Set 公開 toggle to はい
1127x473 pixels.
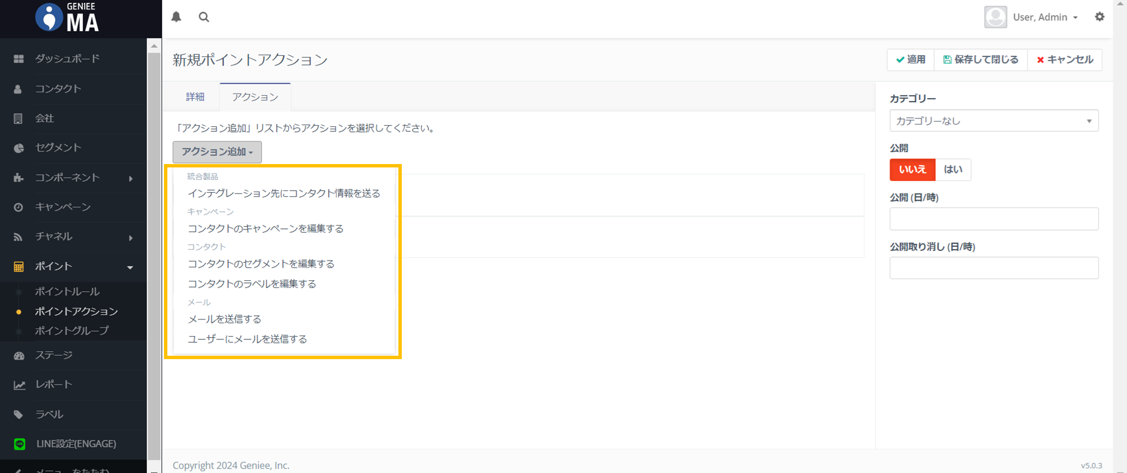tap(953, 170)
